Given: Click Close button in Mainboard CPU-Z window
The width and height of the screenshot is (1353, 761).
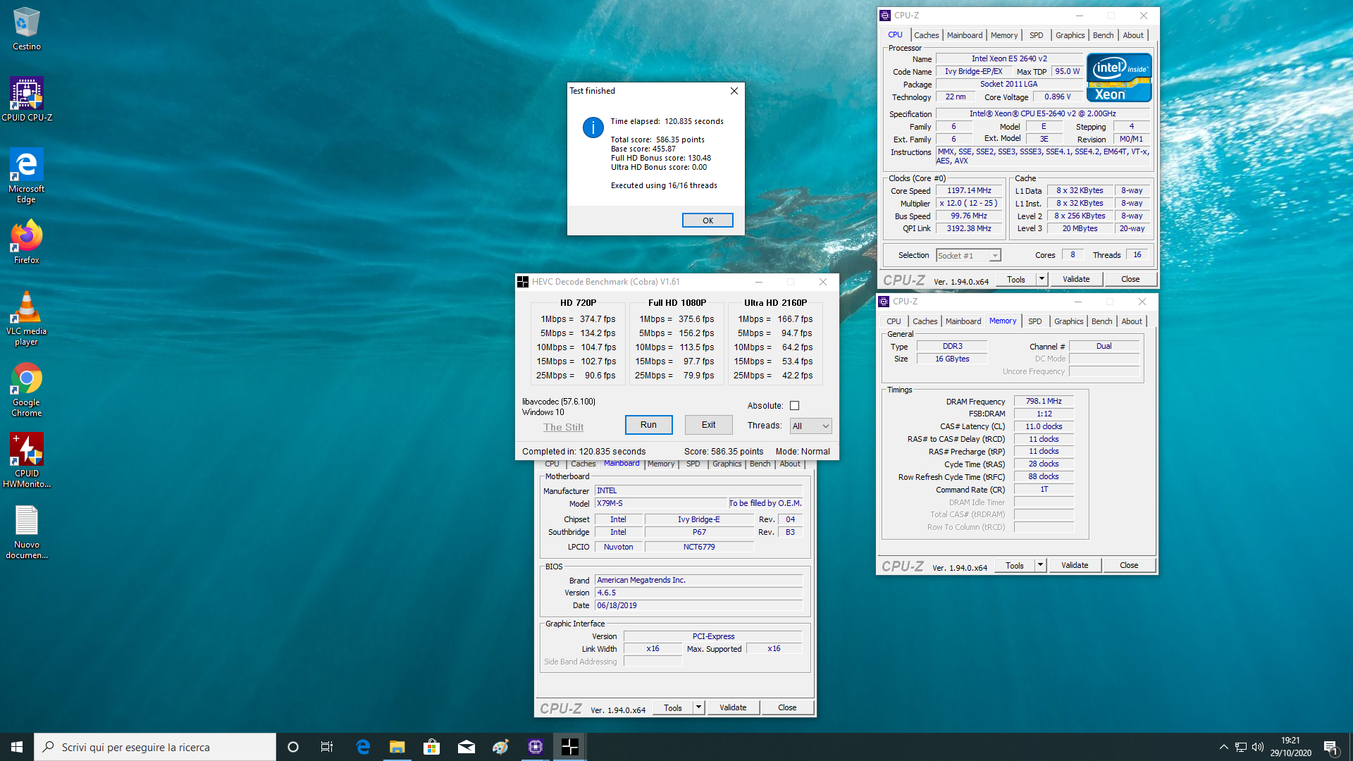Looking at the screenshot, I should (x=787, y=707).
